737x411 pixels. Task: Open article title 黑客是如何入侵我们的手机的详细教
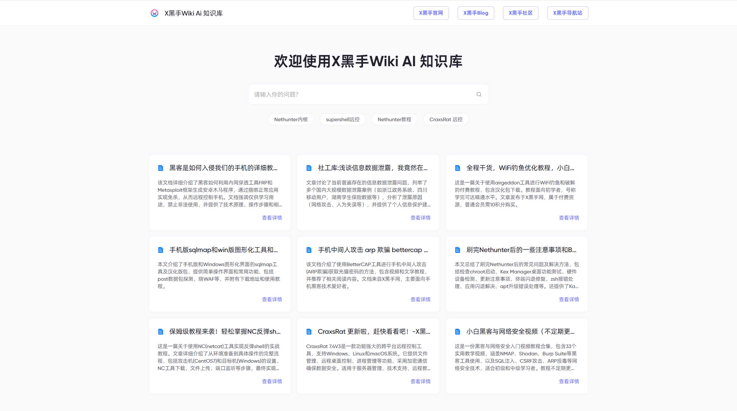point(223,168)
